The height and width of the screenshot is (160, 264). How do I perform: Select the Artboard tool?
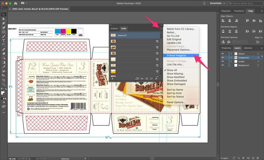pos(4,80)
